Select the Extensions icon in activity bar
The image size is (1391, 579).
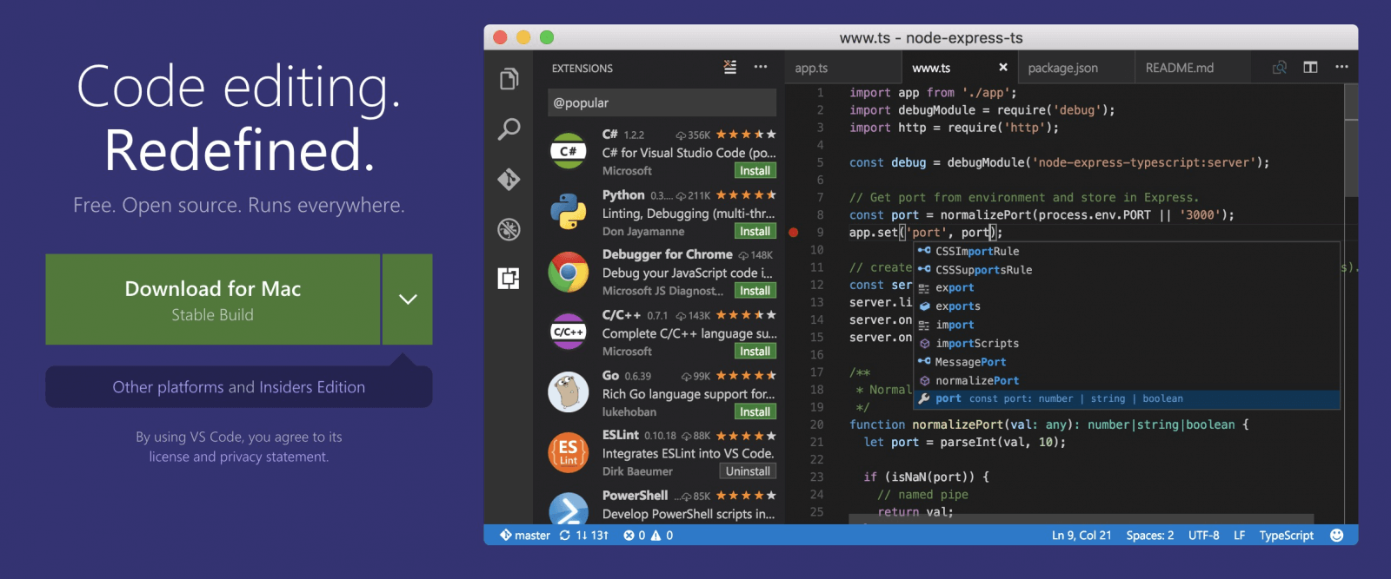509,278
